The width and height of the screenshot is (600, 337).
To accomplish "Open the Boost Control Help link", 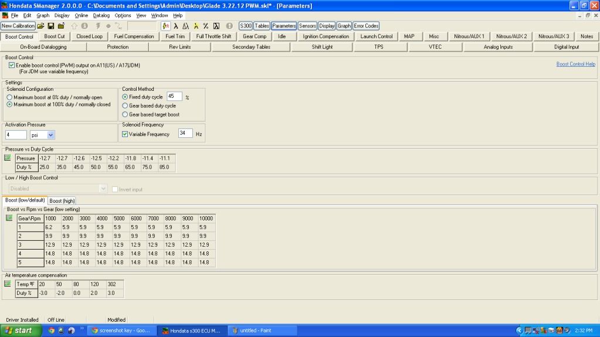I will [575, 64].
